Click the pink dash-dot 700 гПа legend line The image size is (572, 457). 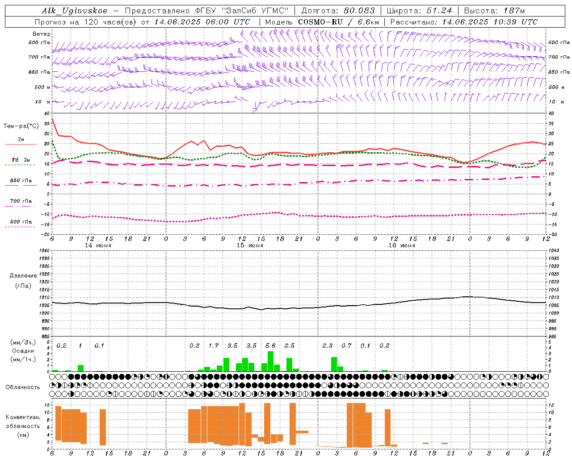coord(20,206)
